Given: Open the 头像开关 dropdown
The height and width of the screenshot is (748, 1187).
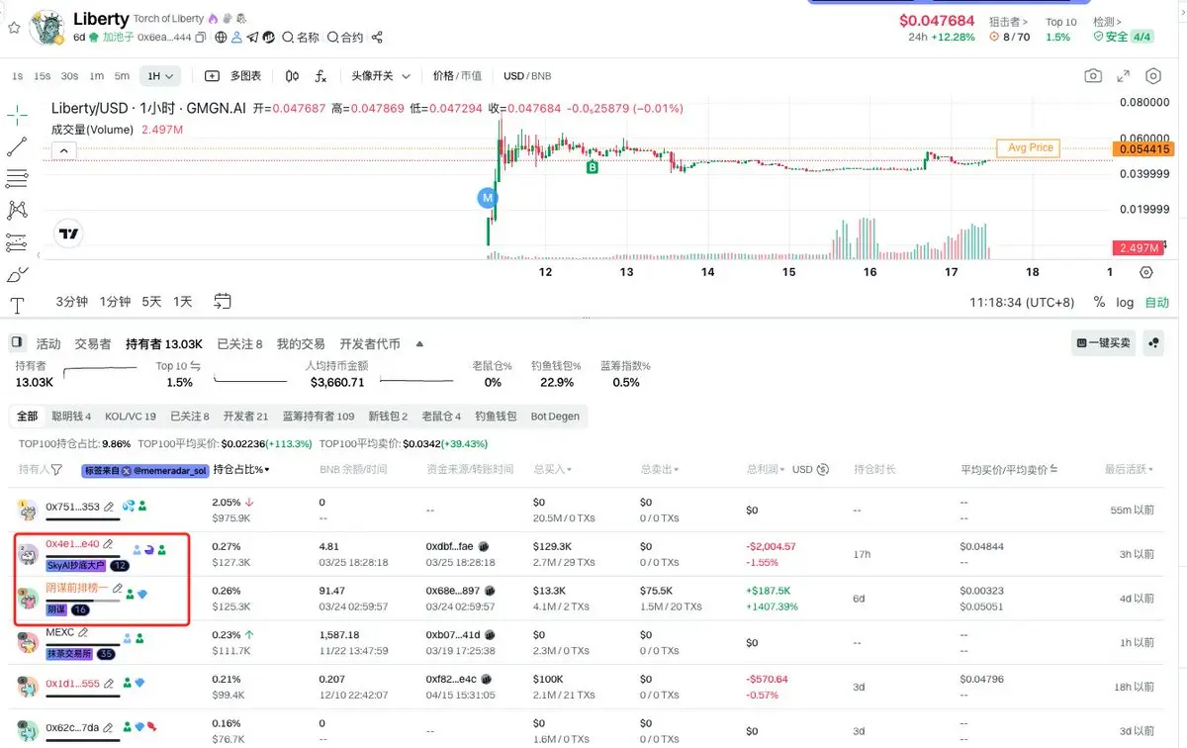Looking at the screenshot, I should click(380, 76).
